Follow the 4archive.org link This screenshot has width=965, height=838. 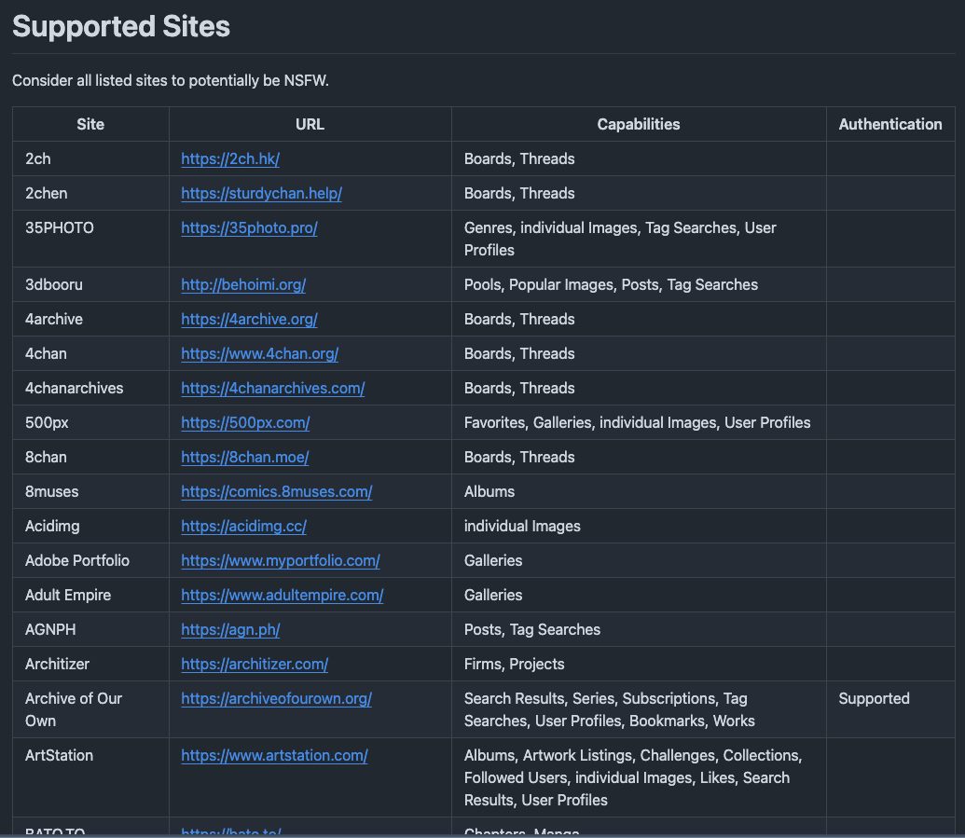(249, 319)
